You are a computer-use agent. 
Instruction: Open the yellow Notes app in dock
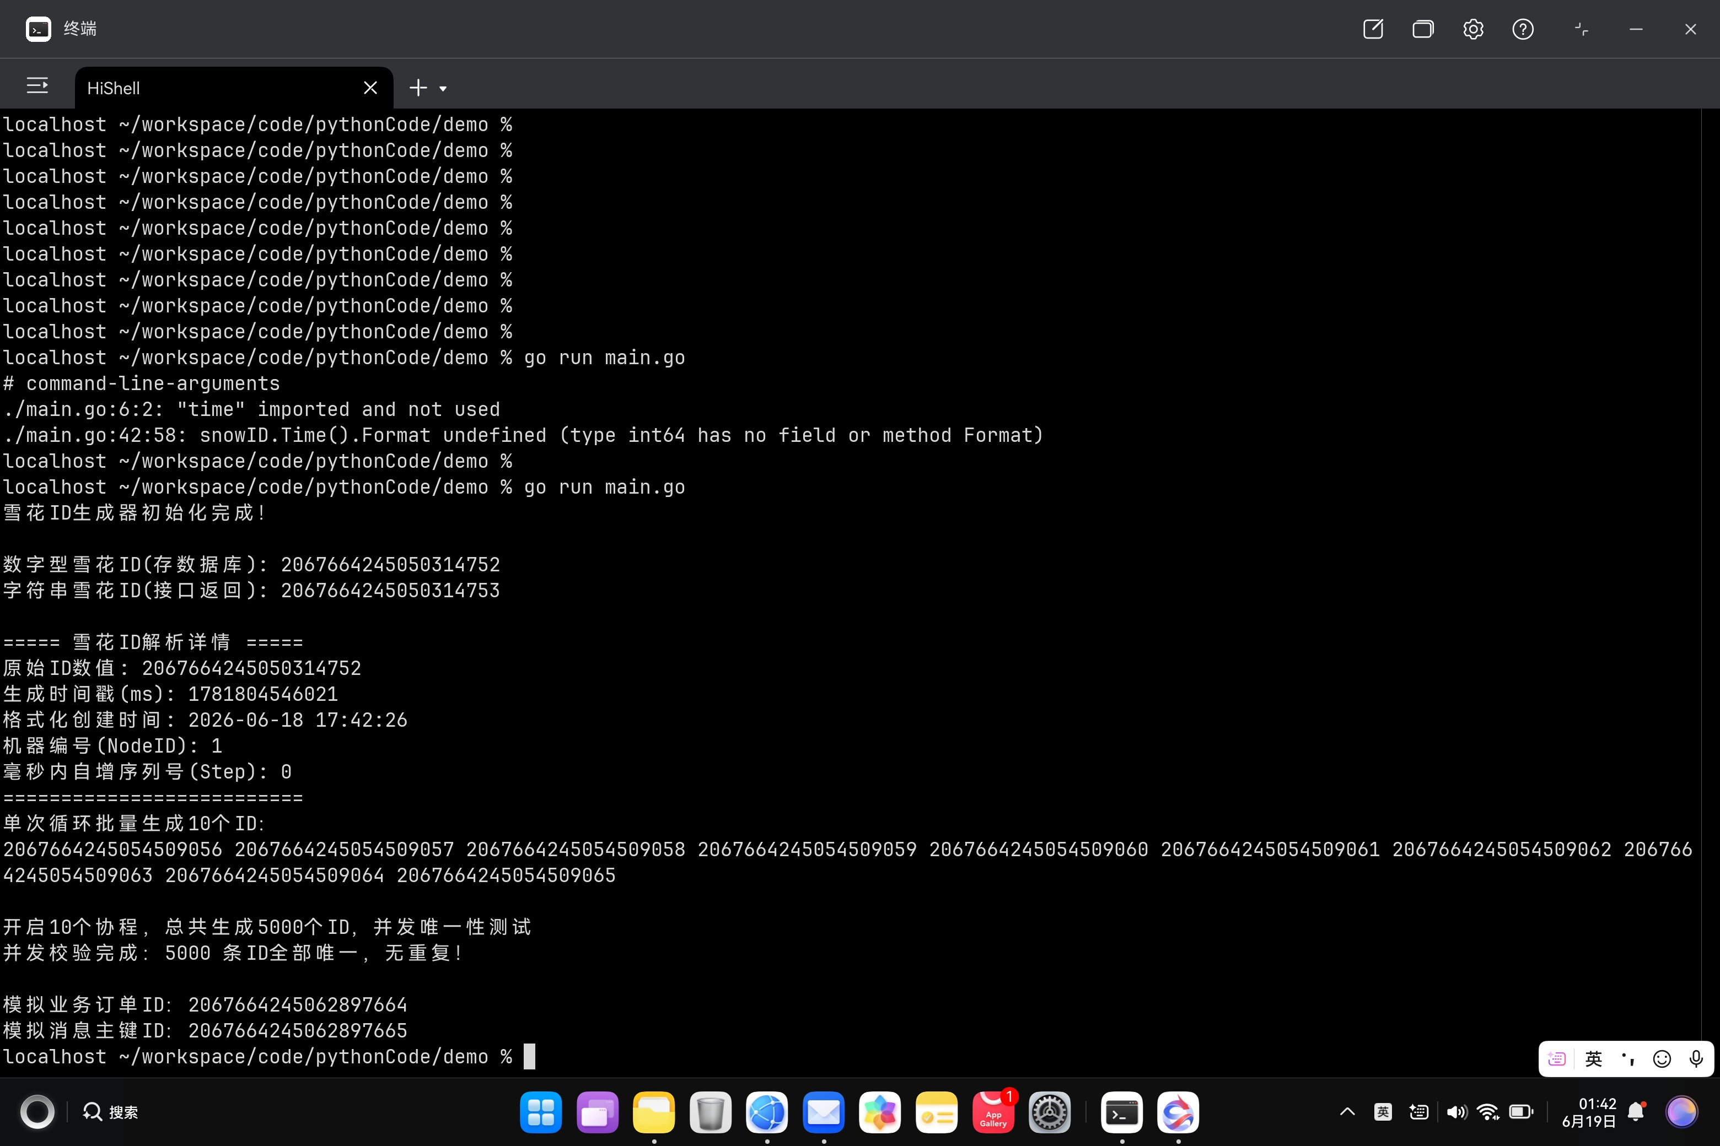pos(937,1112)
